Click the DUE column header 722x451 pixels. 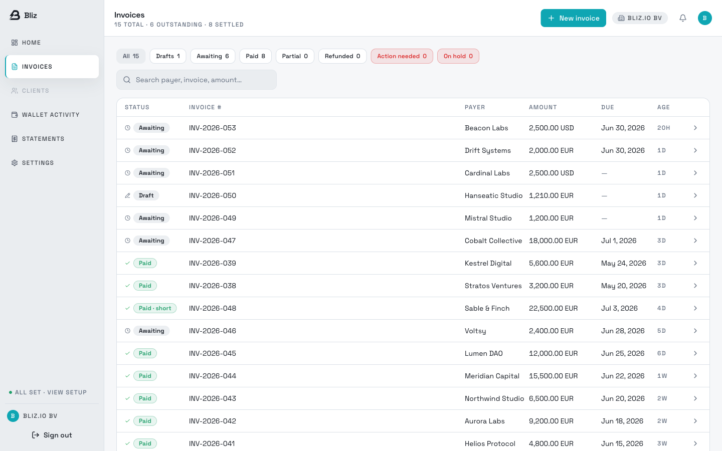608,107
